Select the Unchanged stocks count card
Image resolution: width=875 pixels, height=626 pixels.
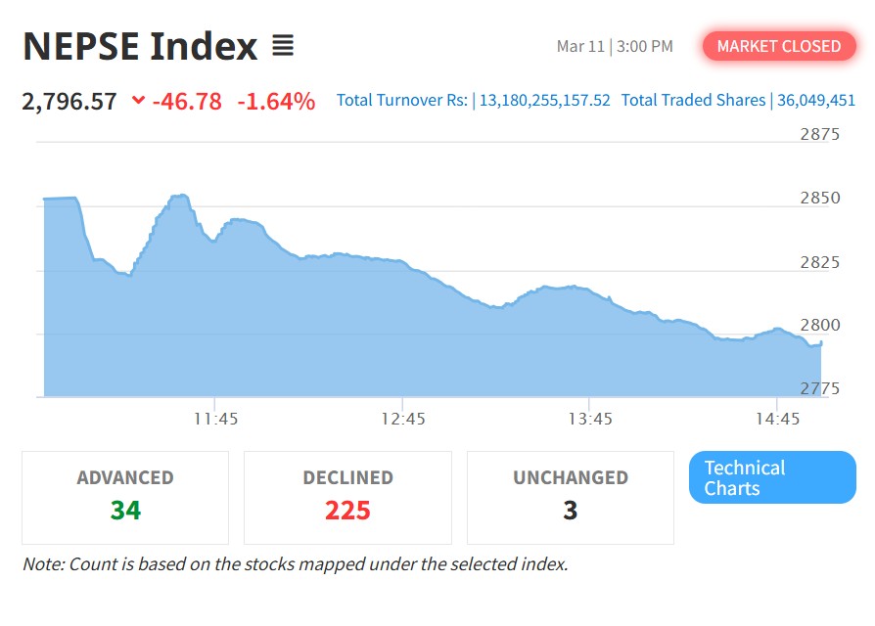pyautogui.click(x=571, y=497)
